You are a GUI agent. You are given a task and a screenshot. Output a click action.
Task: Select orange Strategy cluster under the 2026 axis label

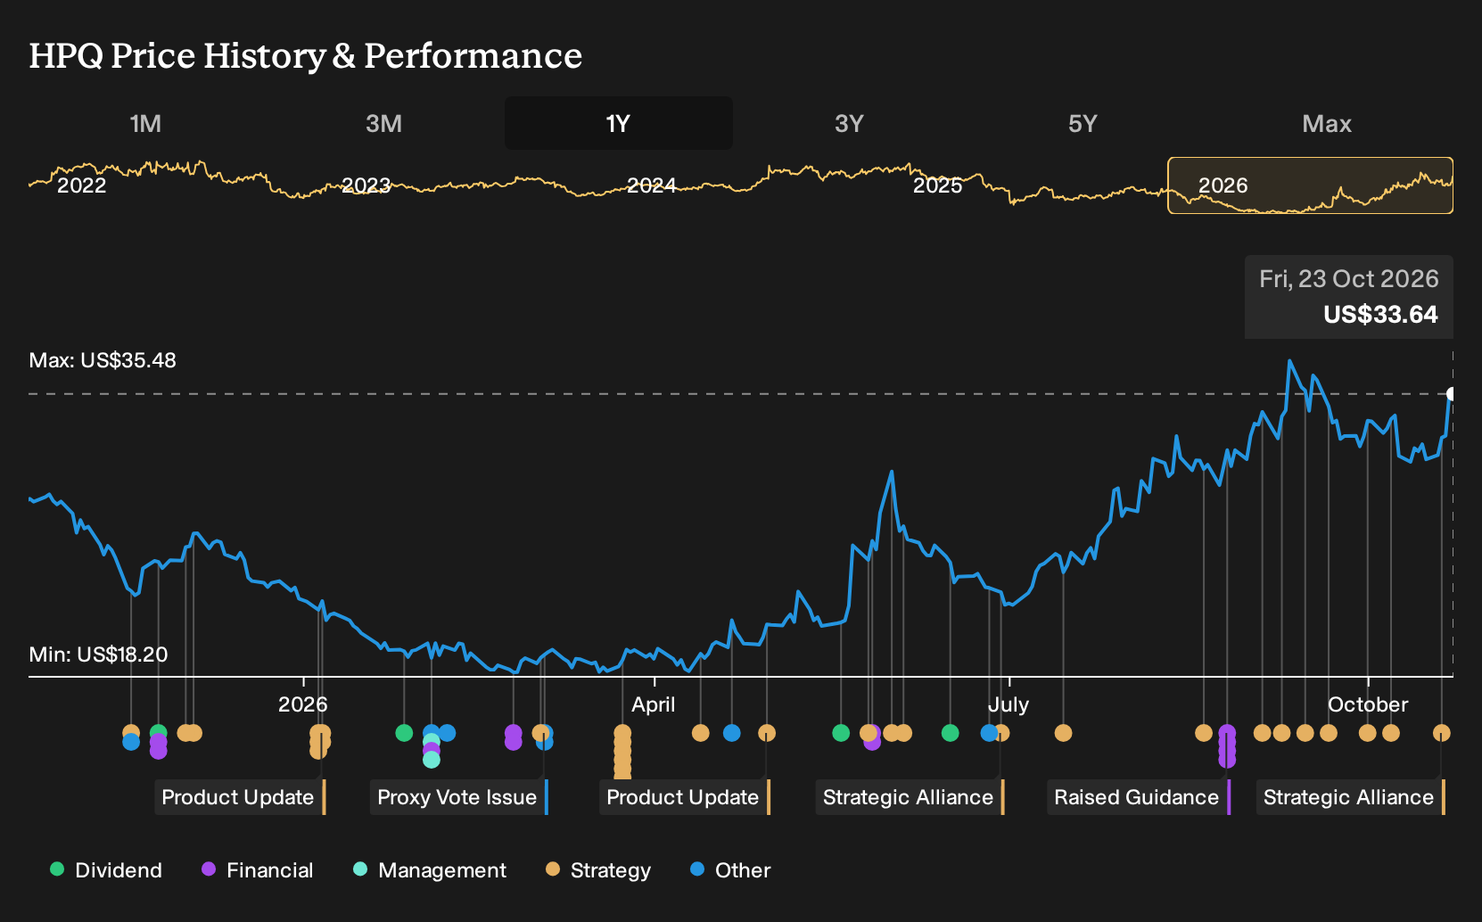click(320, 742)
